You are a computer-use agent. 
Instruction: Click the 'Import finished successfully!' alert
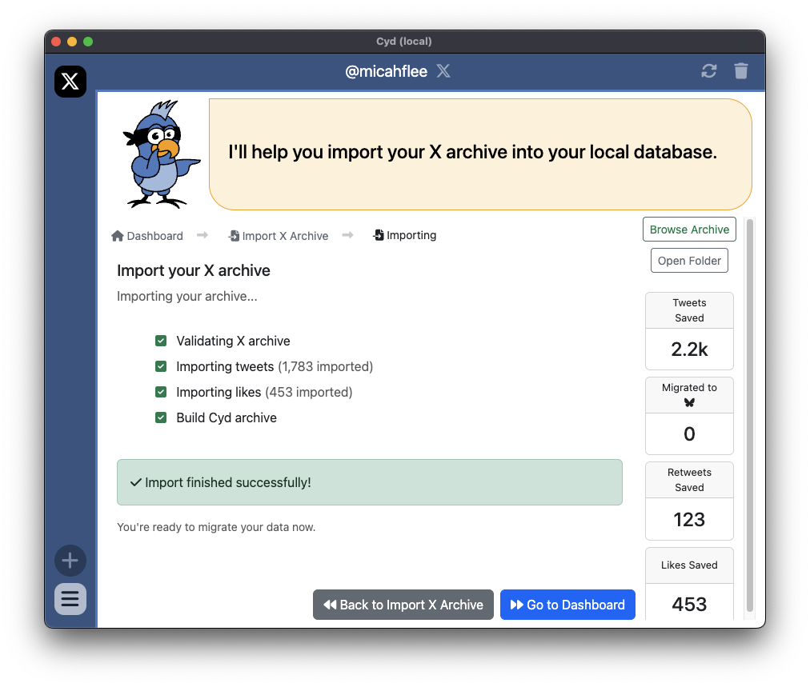click(369, 482)
